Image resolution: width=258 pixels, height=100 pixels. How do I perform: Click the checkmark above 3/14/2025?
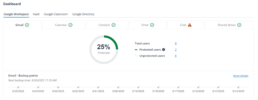[x=238, y=87]
